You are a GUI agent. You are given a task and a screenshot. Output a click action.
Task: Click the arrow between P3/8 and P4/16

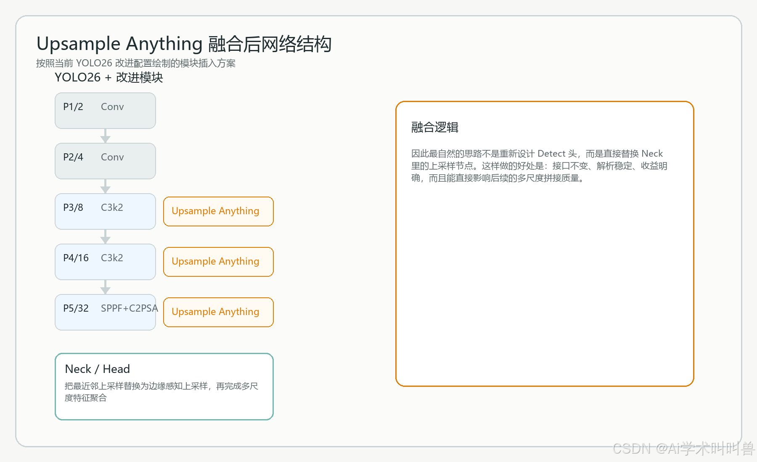(x=105, y=237)
